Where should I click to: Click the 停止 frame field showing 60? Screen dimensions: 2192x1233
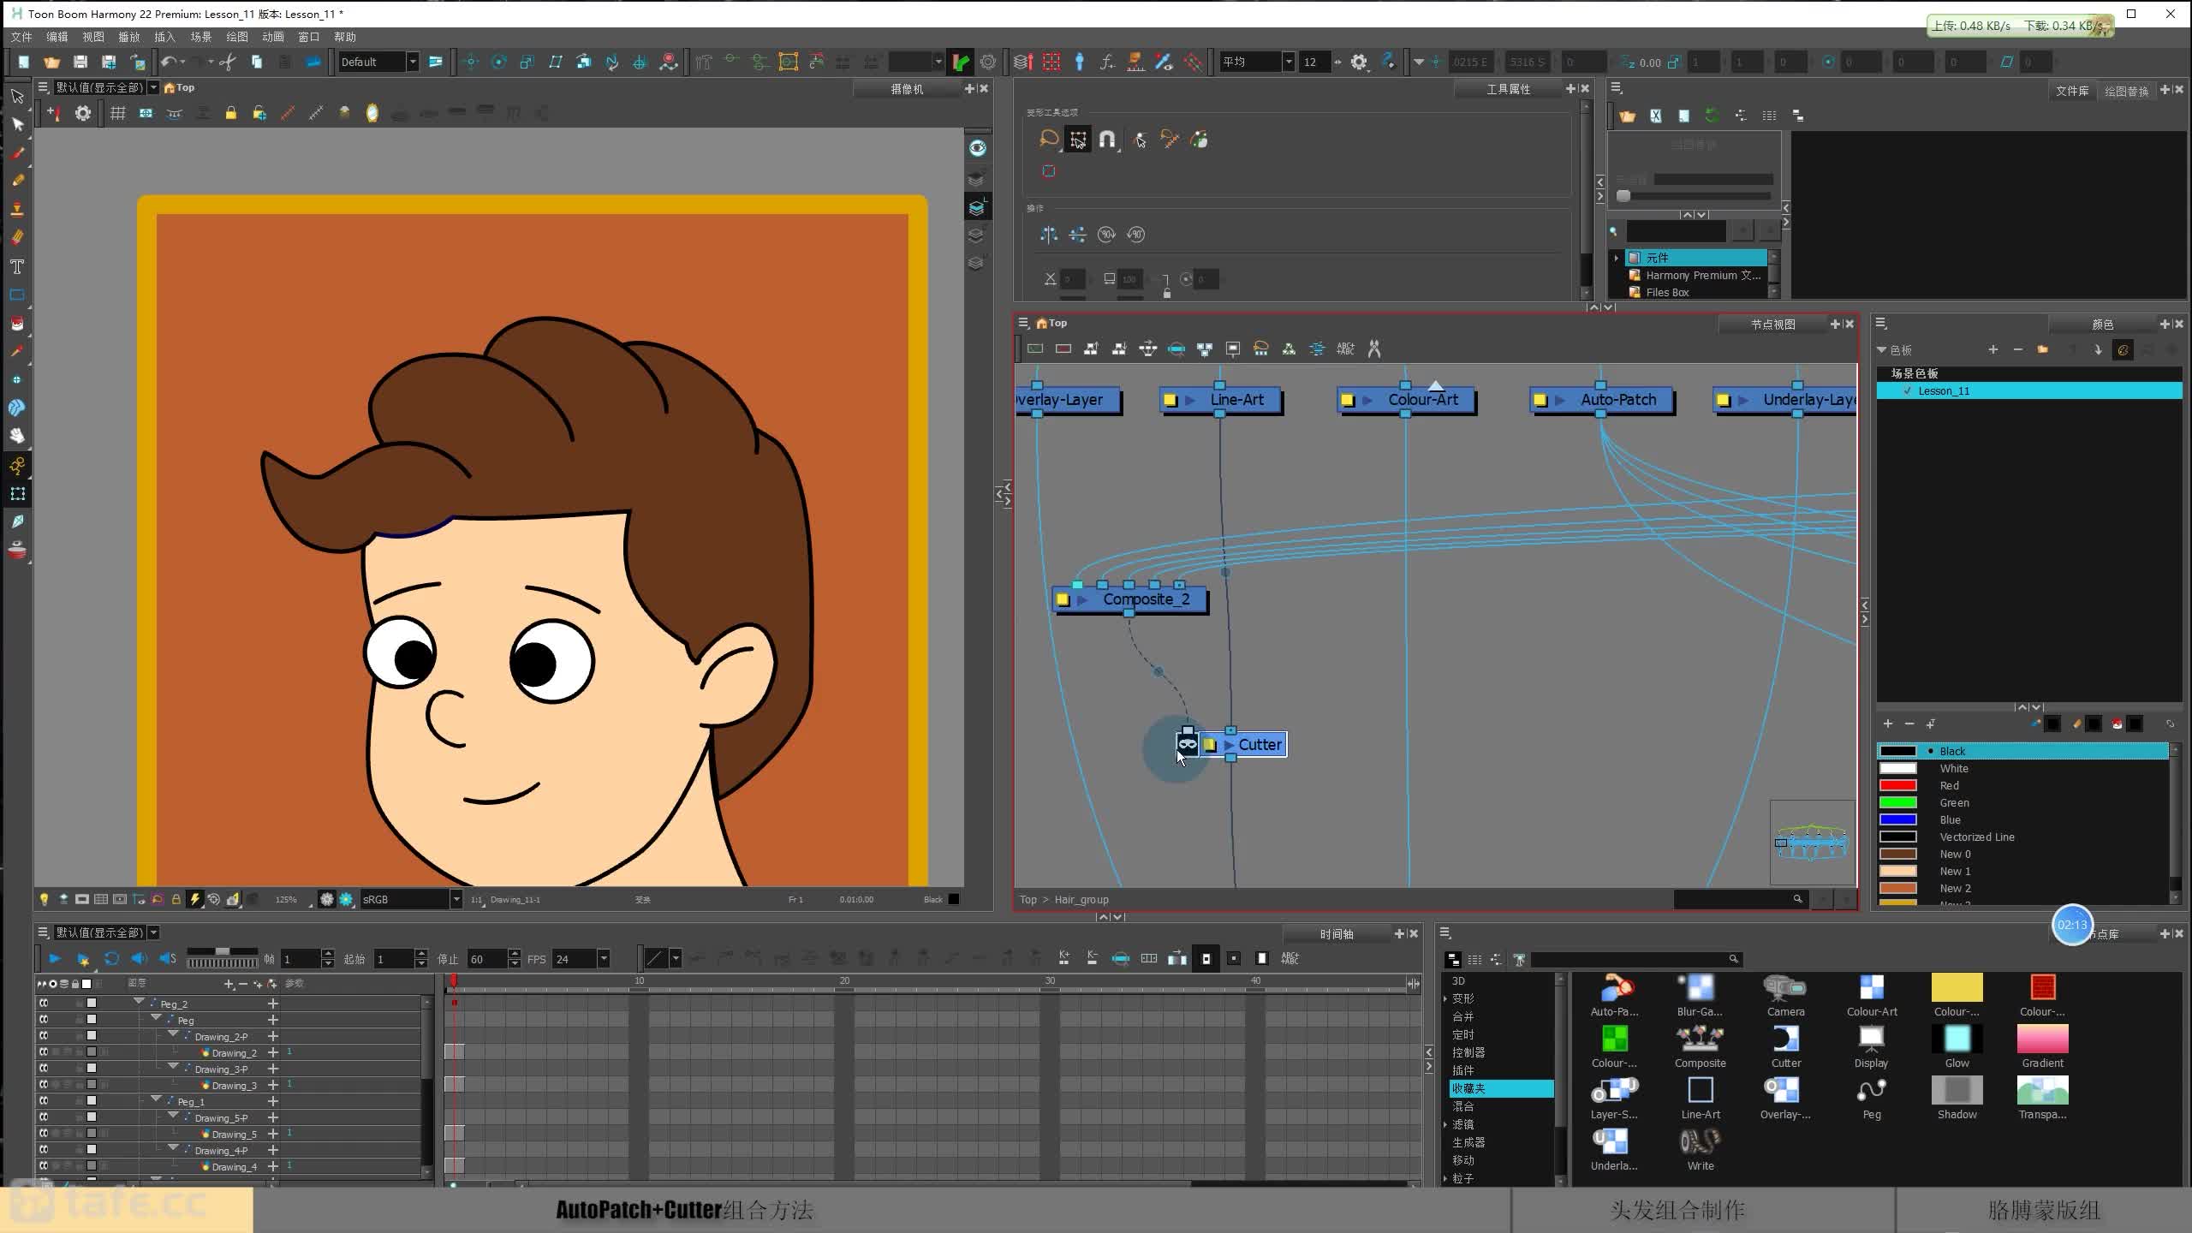(487, 959)
